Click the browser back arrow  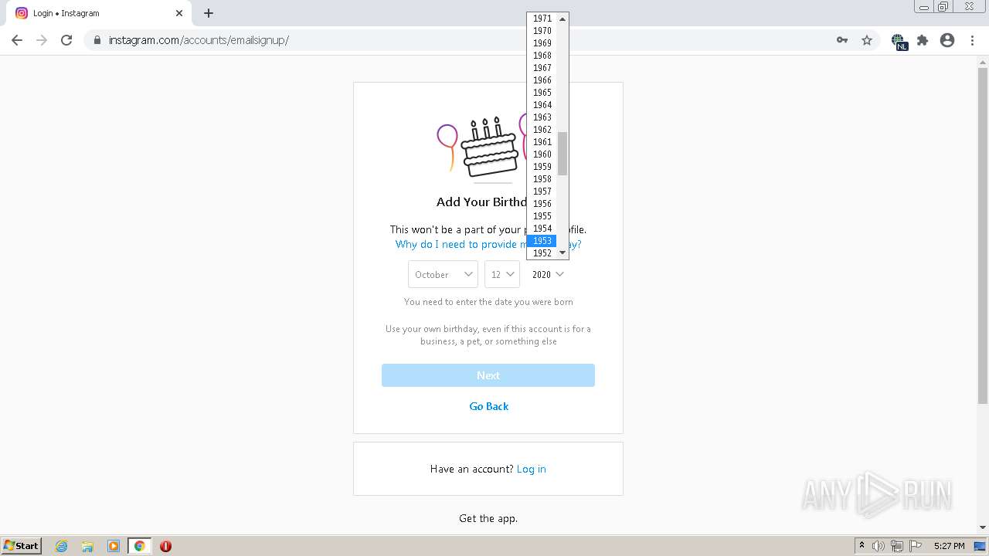(17, 40)
